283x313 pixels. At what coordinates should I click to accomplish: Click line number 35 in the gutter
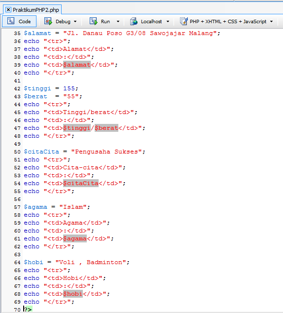[x=17, y=34]
